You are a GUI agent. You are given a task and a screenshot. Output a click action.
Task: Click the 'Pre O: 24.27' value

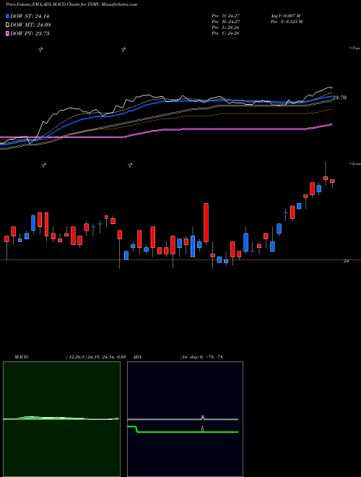[x=225, y=16]
